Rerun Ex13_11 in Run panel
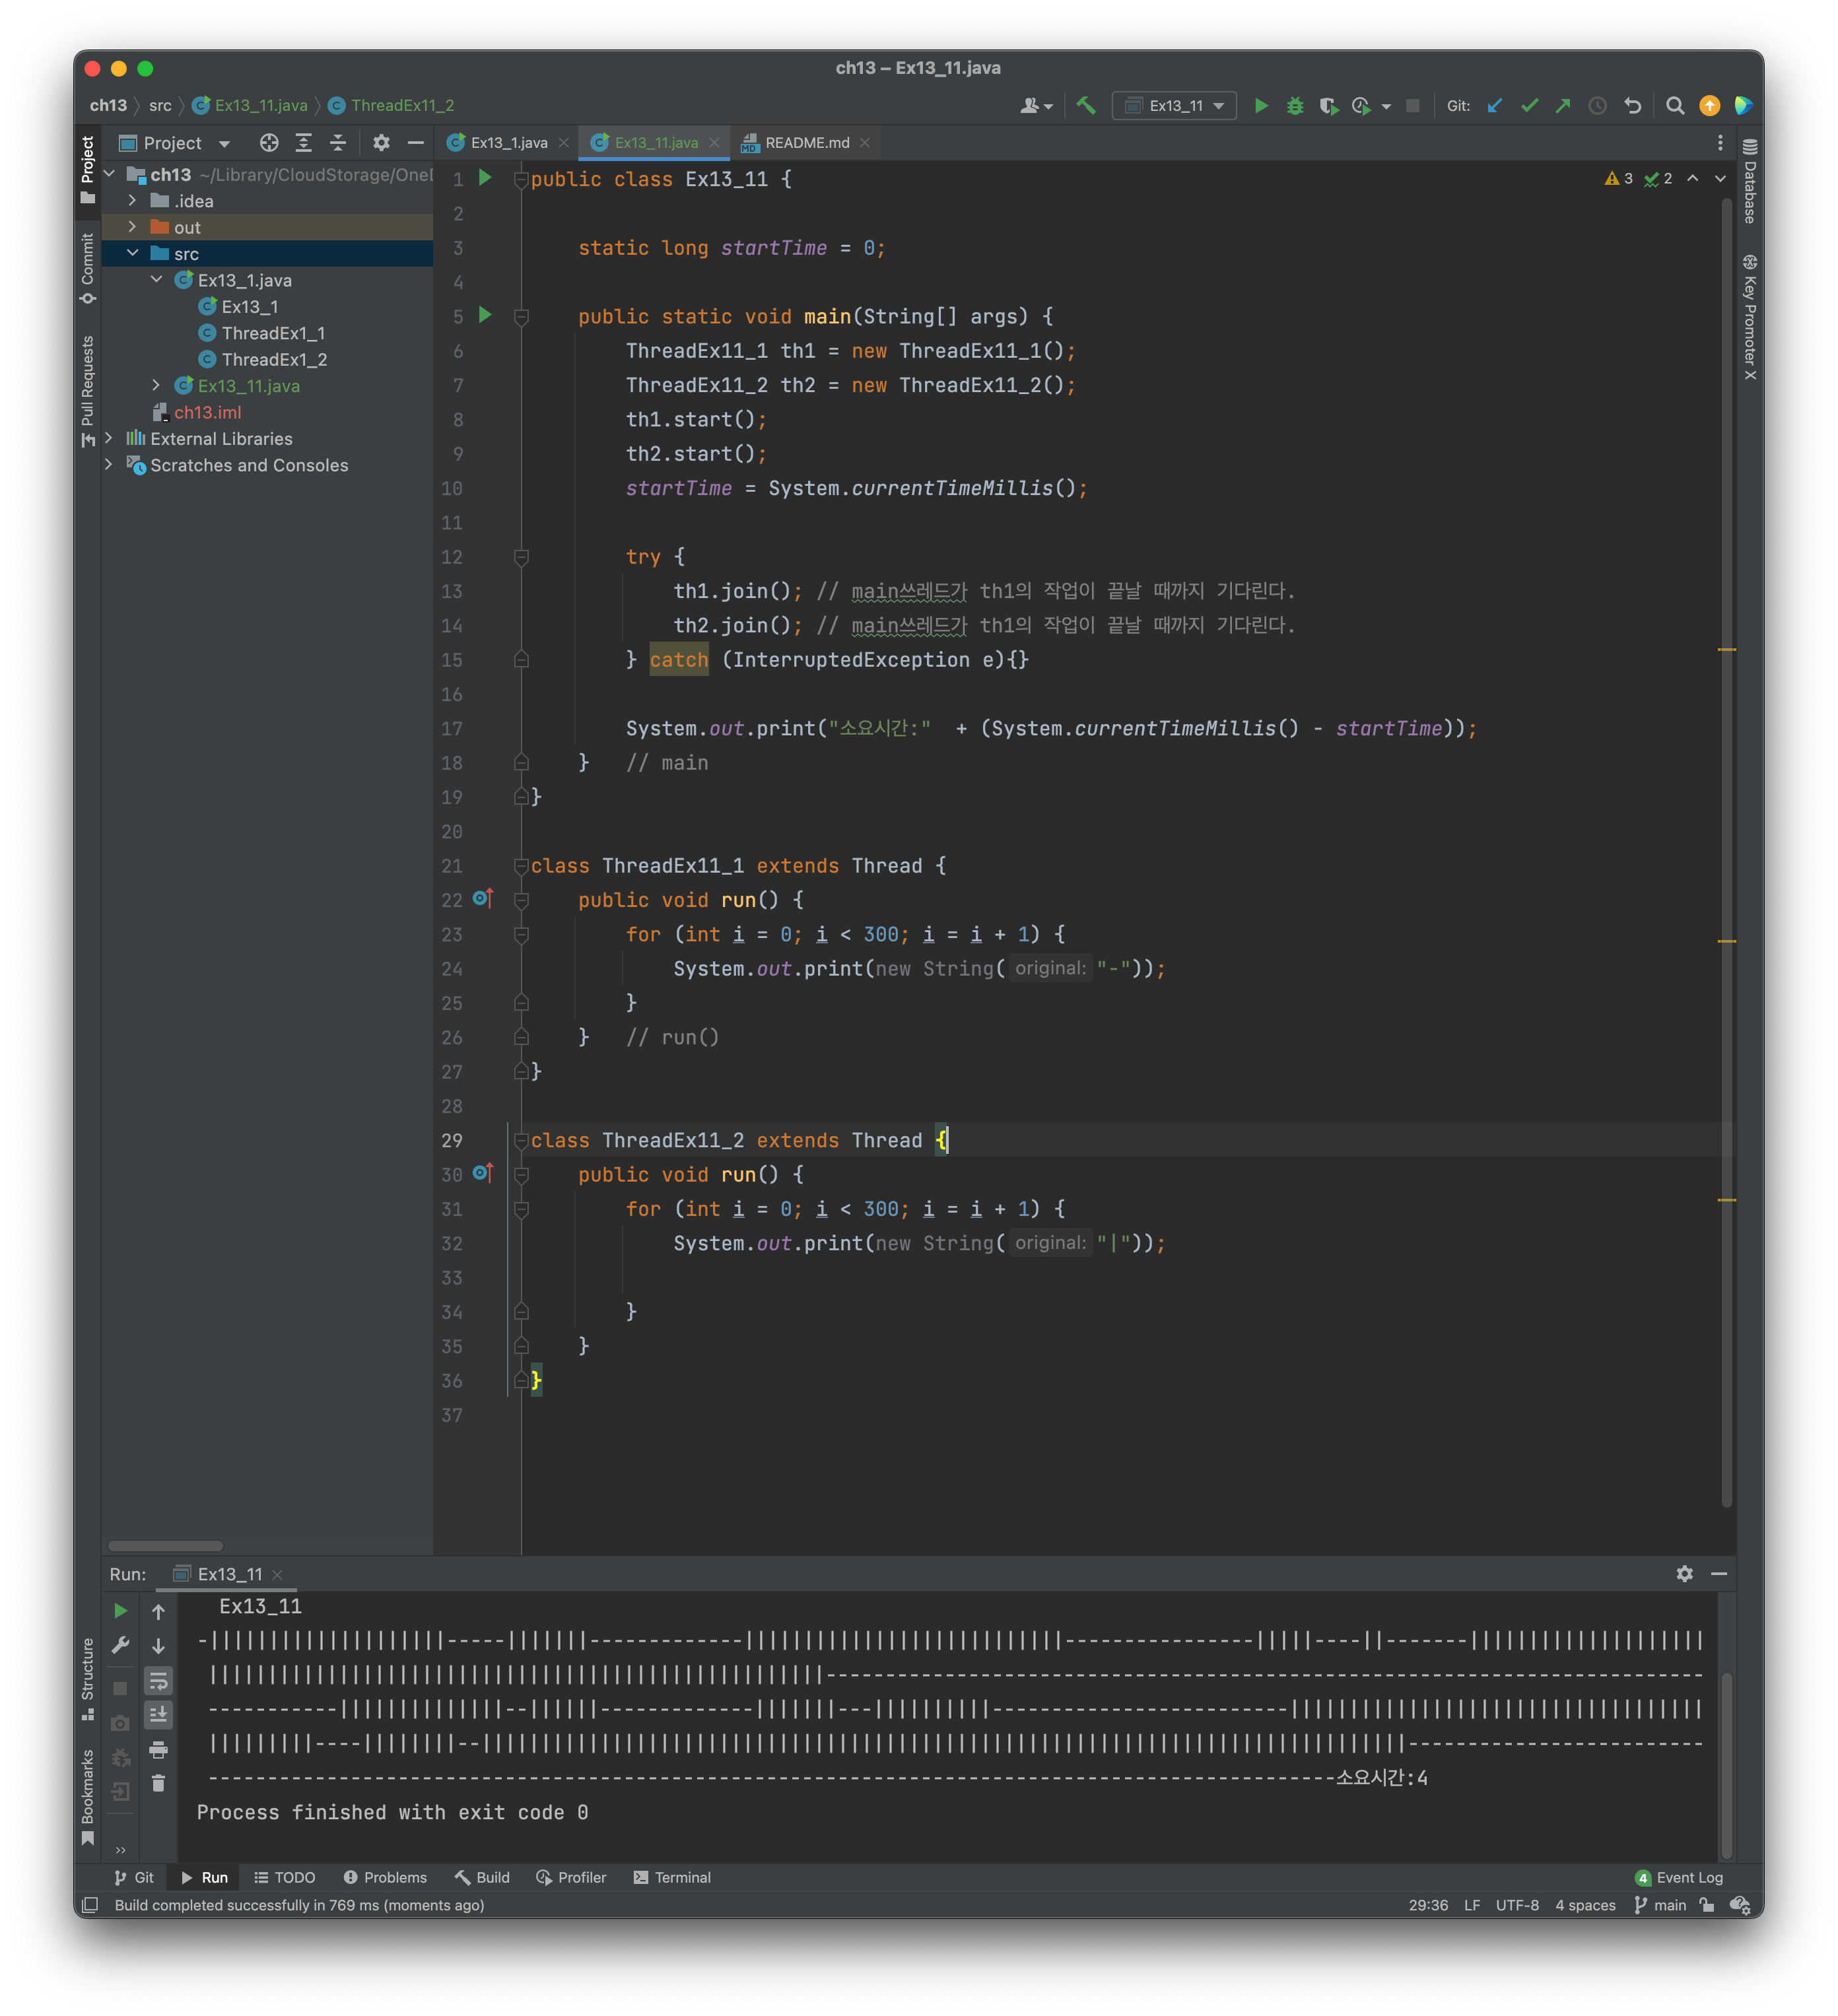 coord(120,1611)
